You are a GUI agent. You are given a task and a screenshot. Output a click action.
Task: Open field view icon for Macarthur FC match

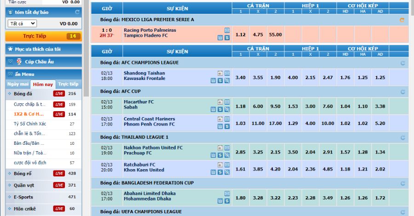(227, 102)
